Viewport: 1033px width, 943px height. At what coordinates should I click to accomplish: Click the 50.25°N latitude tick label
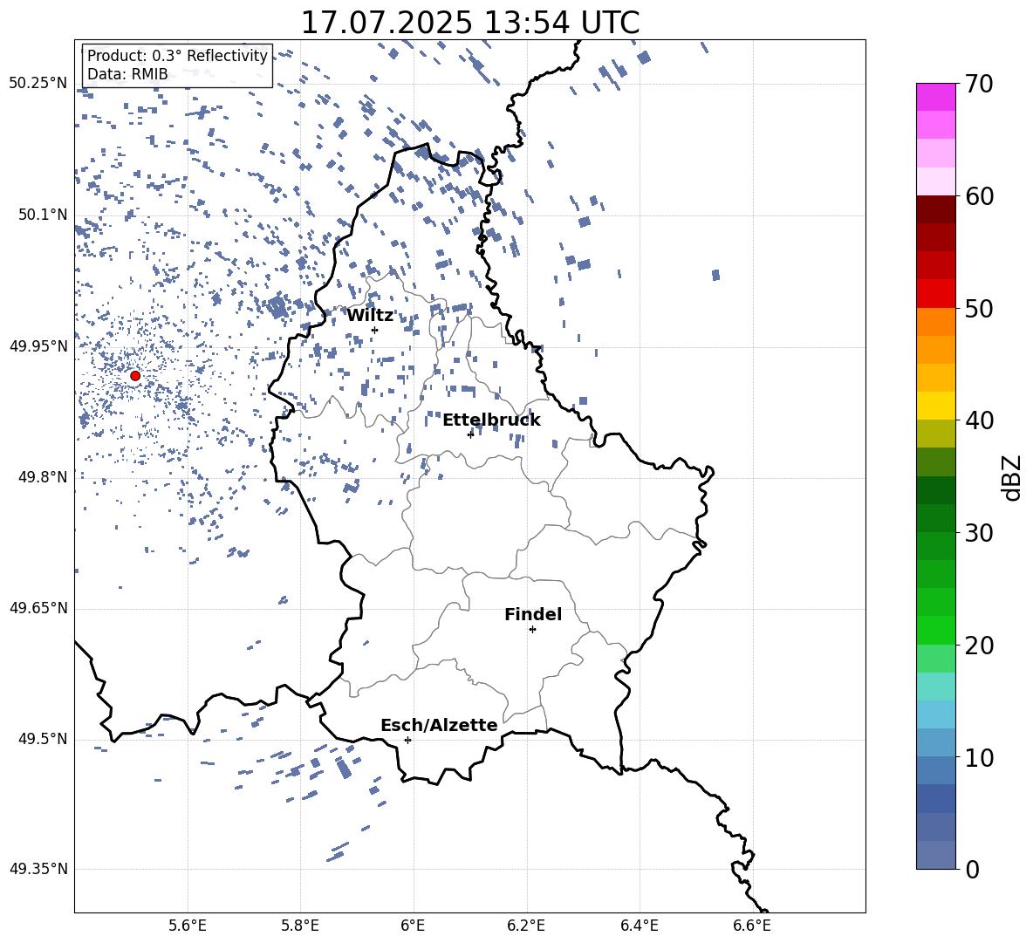click(x=38, y=84)
